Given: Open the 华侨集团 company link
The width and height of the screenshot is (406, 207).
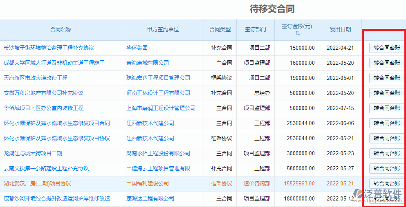Looking at the screenshot, I should click(x=137, y=48).
